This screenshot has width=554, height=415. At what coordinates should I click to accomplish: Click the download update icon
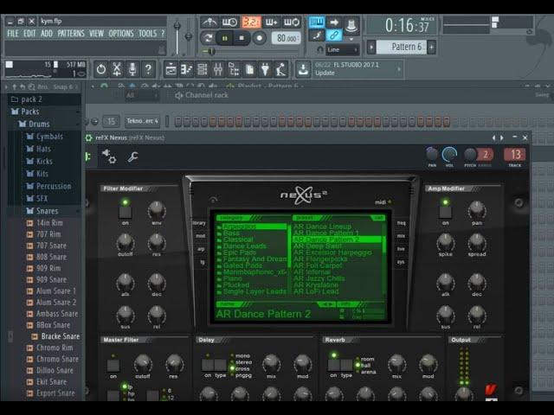click(x=303, y=69)
